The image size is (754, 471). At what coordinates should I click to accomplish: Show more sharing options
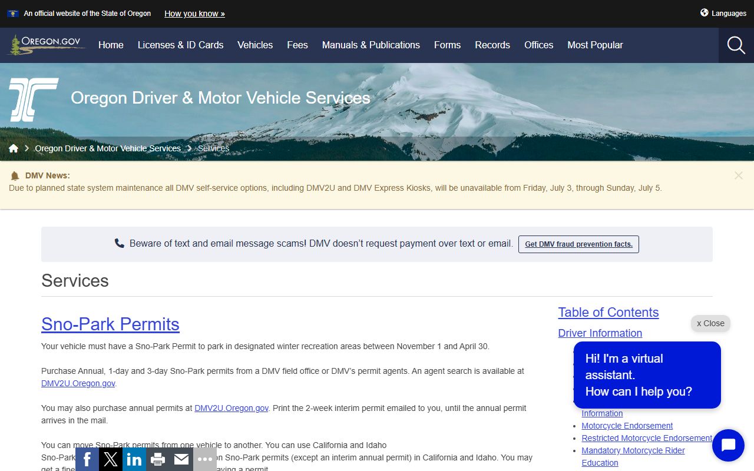click(205, 459)
